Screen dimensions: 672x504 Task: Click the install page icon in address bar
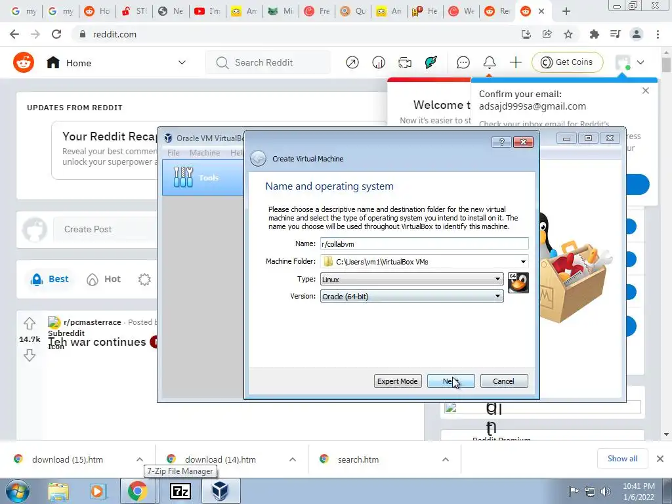point(526,34)
